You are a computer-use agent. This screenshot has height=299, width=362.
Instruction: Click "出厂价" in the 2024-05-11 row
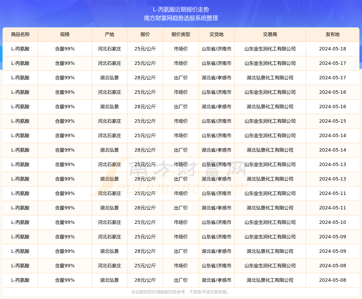[x=181, y=208]
